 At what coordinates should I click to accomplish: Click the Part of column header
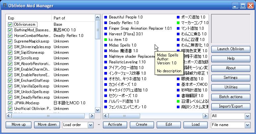[x=73, y=18]
